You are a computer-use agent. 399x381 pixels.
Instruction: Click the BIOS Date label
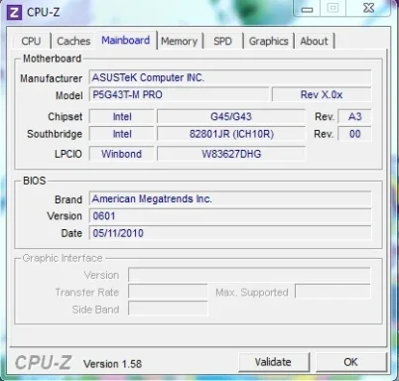click(71, 233)
